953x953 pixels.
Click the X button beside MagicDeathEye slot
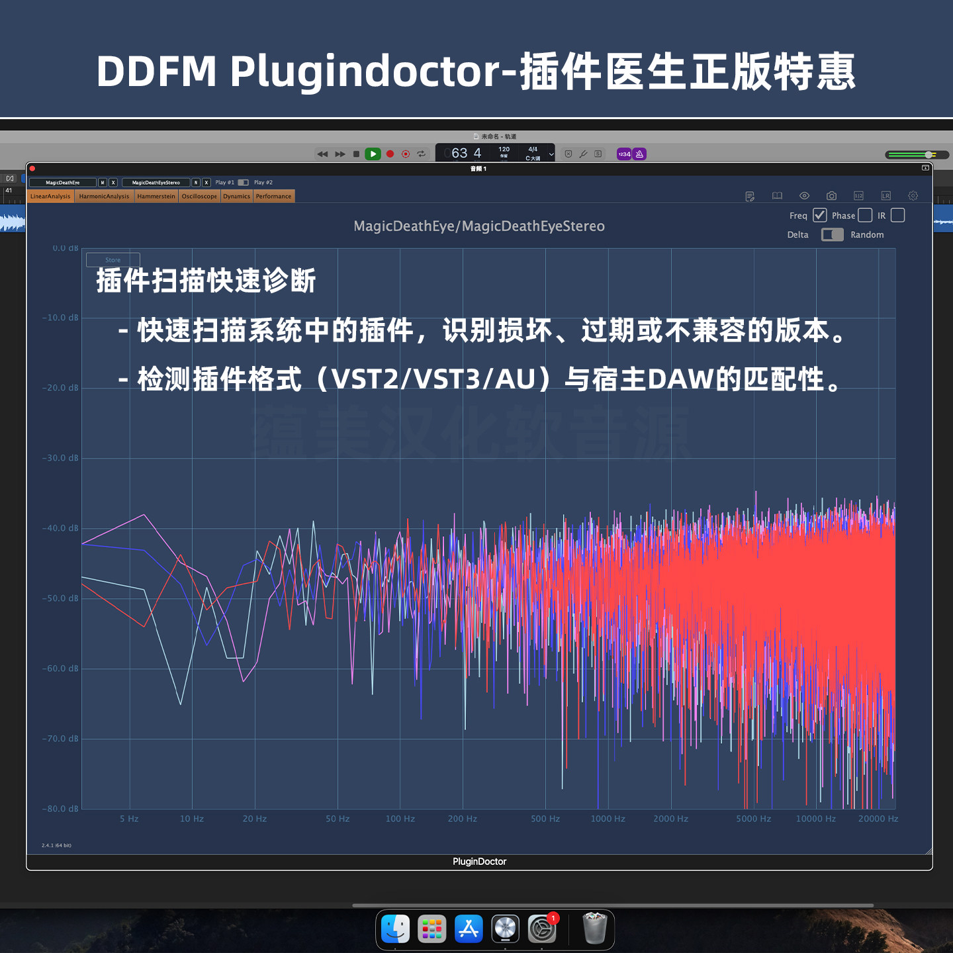pos(113,183)
